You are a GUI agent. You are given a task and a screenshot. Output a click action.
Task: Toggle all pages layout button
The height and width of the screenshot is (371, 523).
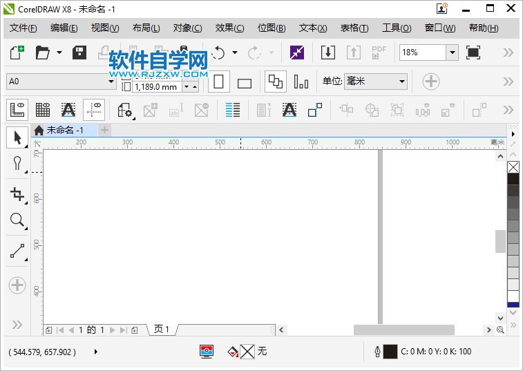pyautogui.click(x=276, y=82)
